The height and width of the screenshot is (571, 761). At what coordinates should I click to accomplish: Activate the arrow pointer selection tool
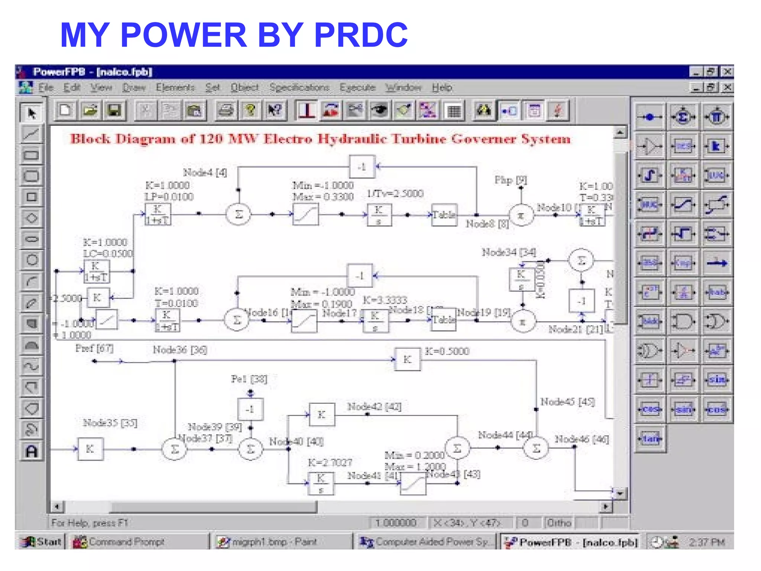click(x=32, y=113)
